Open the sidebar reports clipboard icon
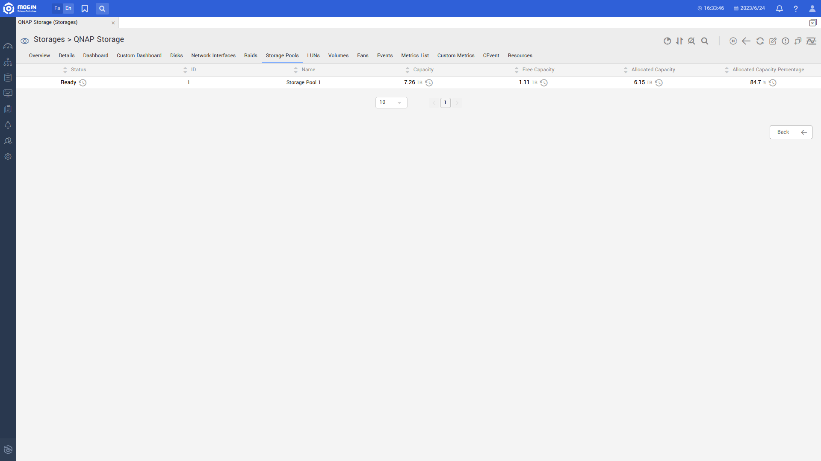Screen dimensions: 821x461 coord(8,109)
